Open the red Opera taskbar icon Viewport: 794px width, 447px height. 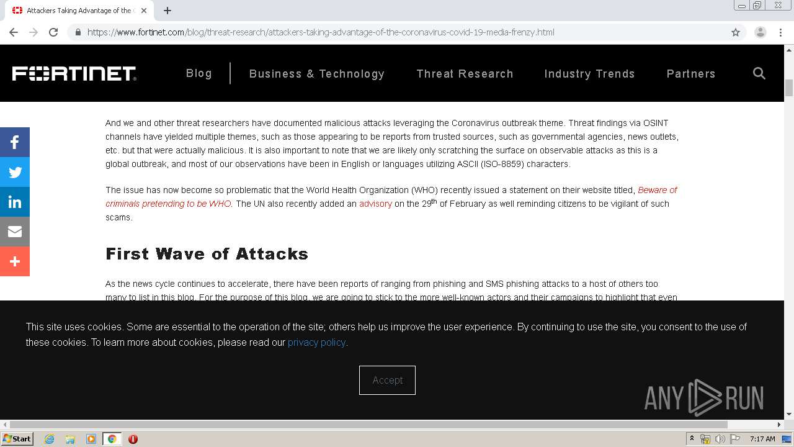point(133,439)
